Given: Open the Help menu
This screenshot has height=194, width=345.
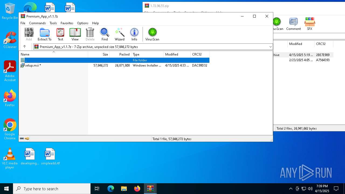Looking at the screenshot, I should pyautogui.click(x=95, y=23).
